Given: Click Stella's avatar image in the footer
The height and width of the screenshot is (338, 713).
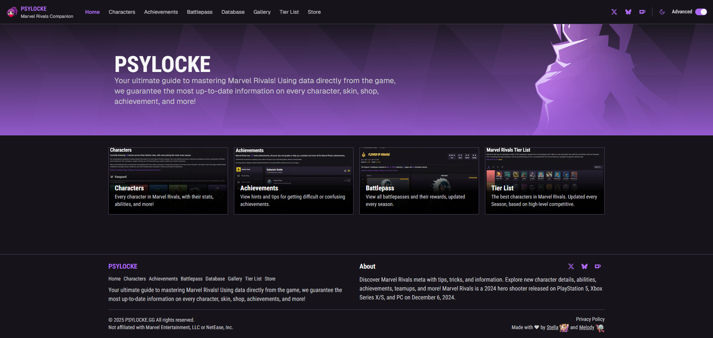Looking at the screenshot, I should (564, 328).
